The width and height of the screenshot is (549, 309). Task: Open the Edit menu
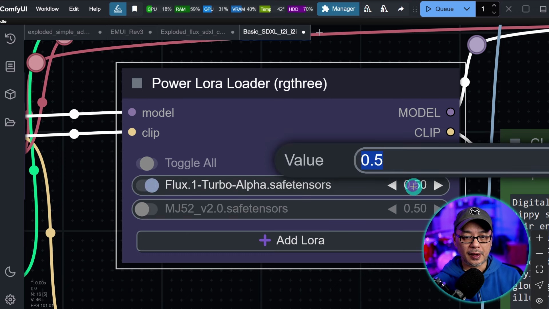coord(74,9)
